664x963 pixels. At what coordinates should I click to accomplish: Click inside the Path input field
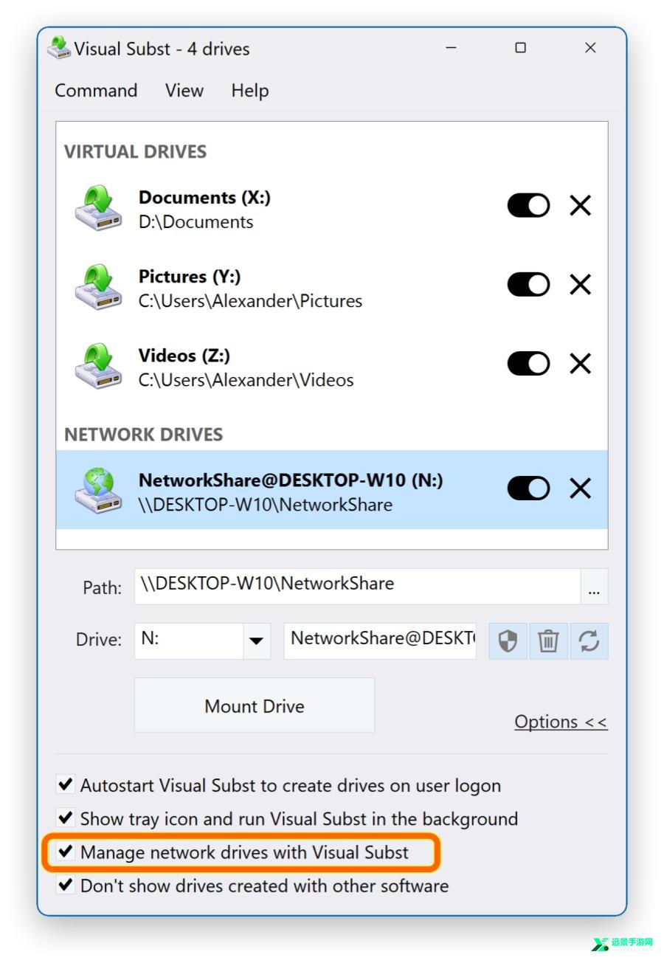[358, 587]
